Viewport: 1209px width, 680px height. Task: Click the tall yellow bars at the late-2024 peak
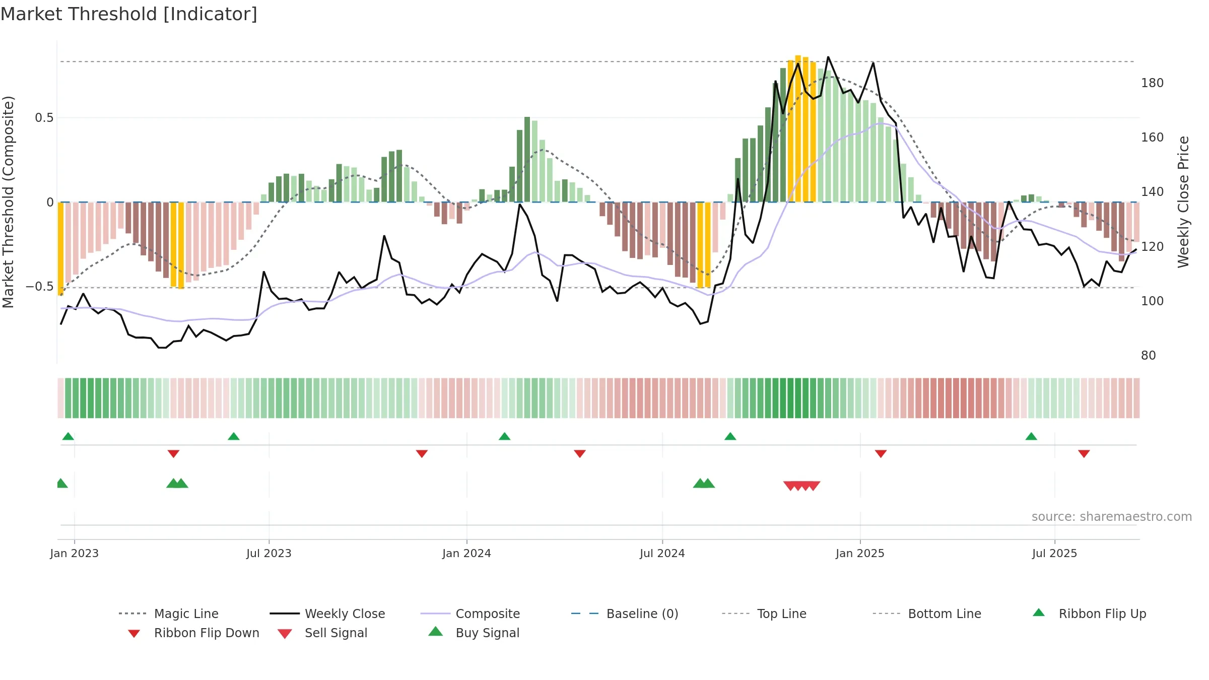801,129
